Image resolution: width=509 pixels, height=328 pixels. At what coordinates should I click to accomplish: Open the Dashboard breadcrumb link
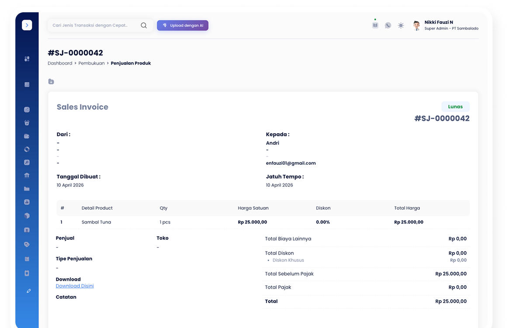click(60, 63)
